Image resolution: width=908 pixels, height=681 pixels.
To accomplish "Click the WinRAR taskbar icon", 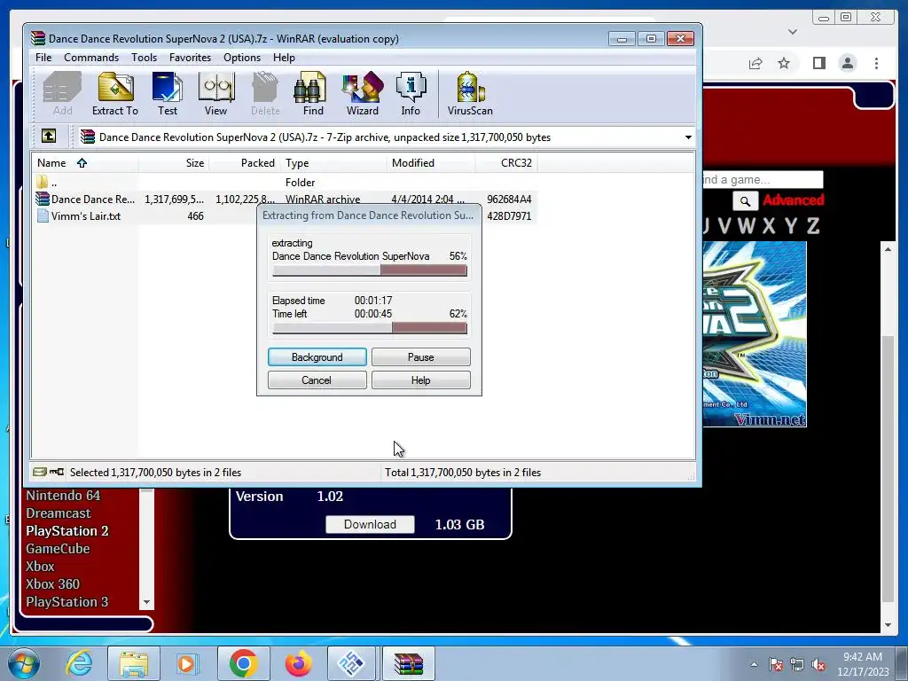I will pos(408,663).
